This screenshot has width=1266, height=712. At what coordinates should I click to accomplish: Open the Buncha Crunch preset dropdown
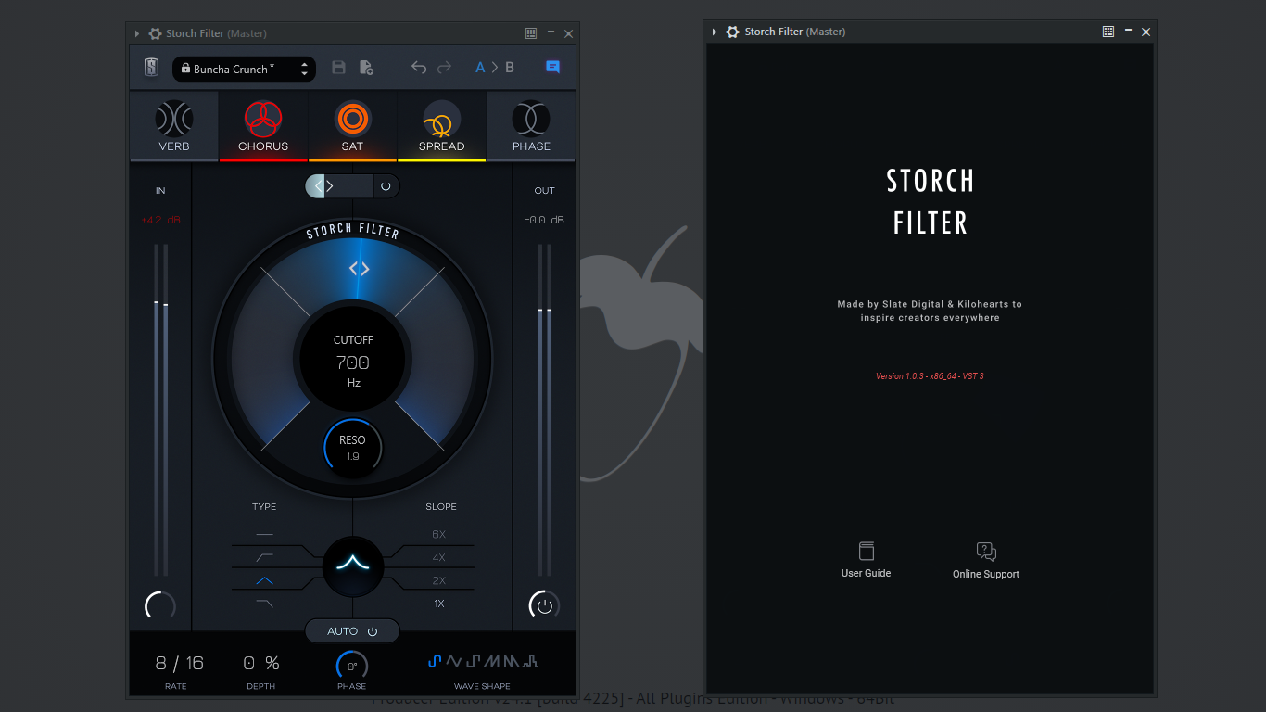click(244, 69)
